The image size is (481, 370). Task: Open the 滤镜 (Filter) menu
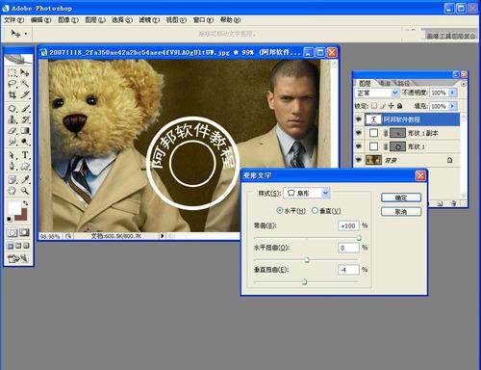[x=149, y=20]
